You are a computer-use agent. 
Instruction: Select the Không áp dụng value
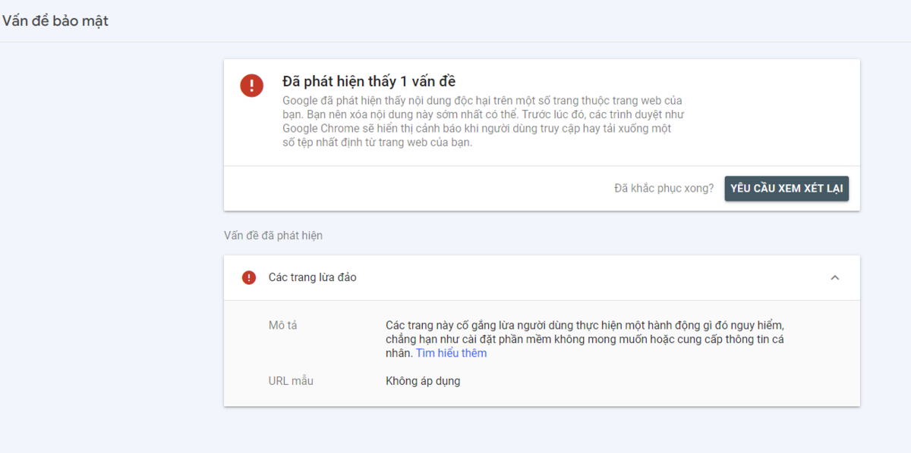click(423, 381)
